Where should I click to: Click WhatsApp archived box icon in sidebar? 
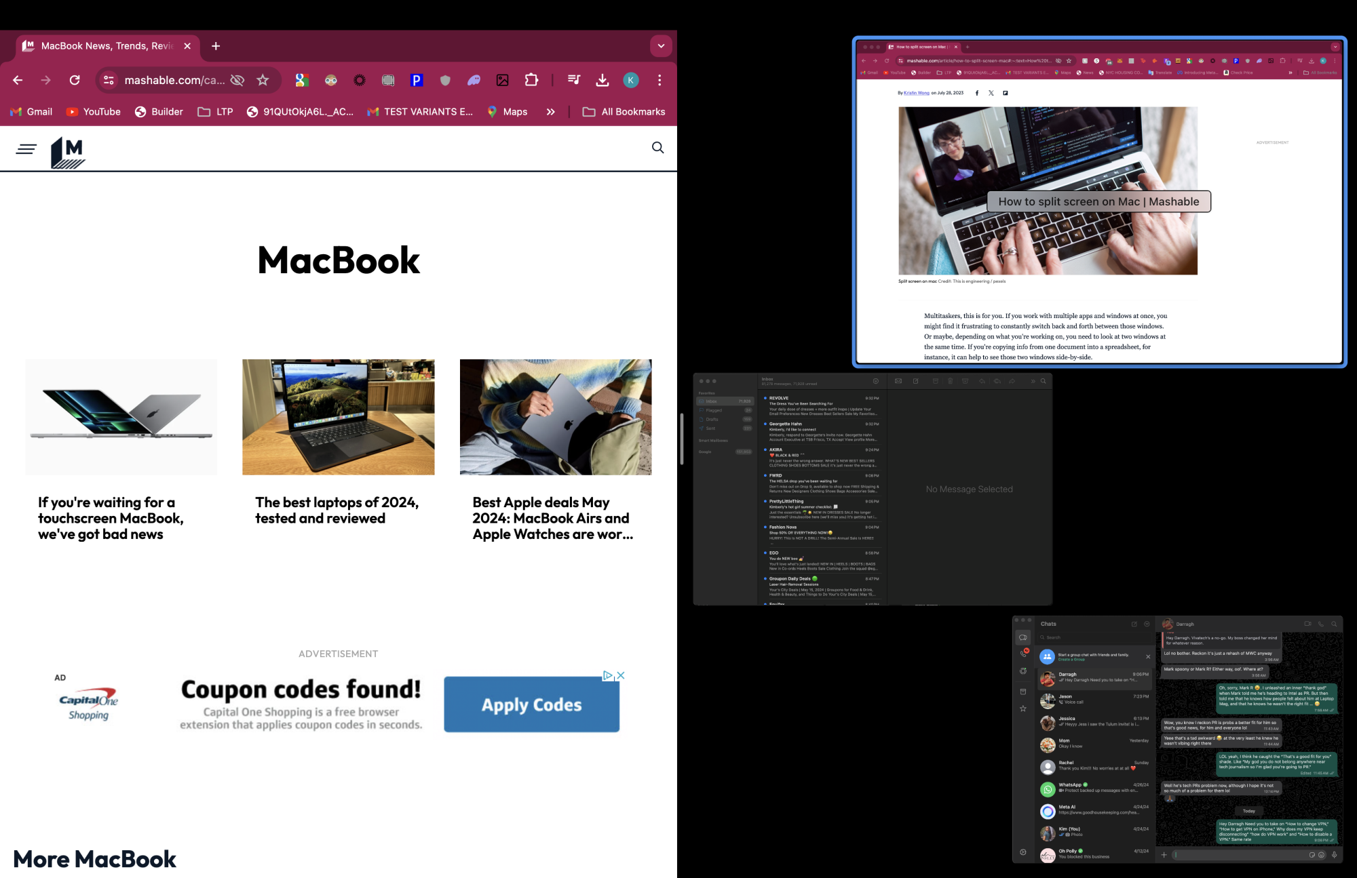1023,691
